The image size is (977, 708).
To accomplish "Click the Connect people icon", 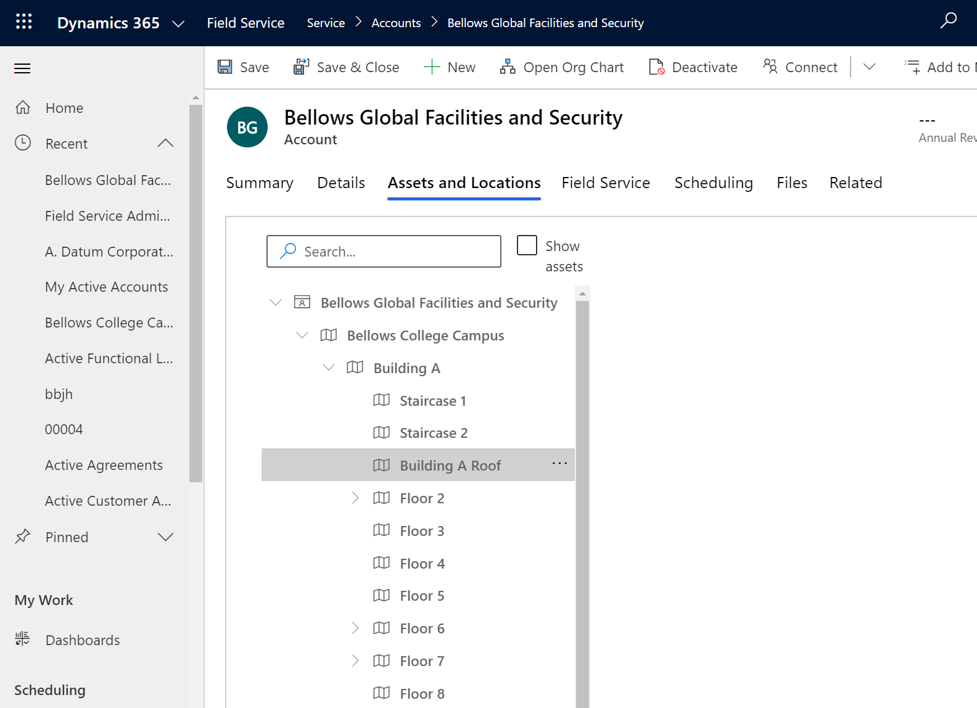I will pos(770,66).
